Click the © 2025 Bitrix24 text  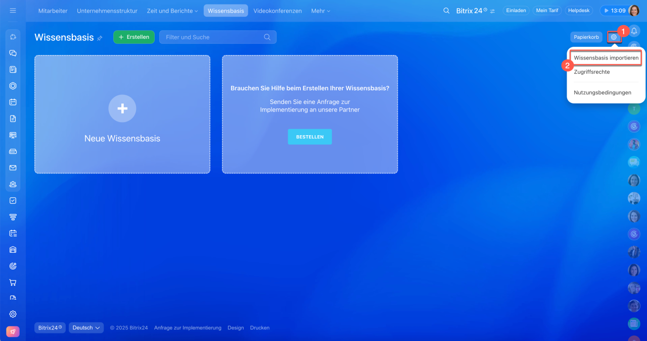point(129,328)
